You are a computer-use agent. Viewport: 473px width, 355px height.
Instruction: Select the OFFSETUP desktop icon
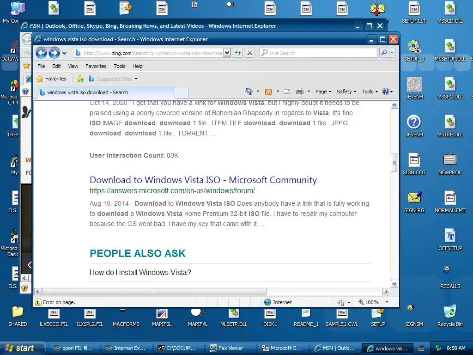(450, 240)
